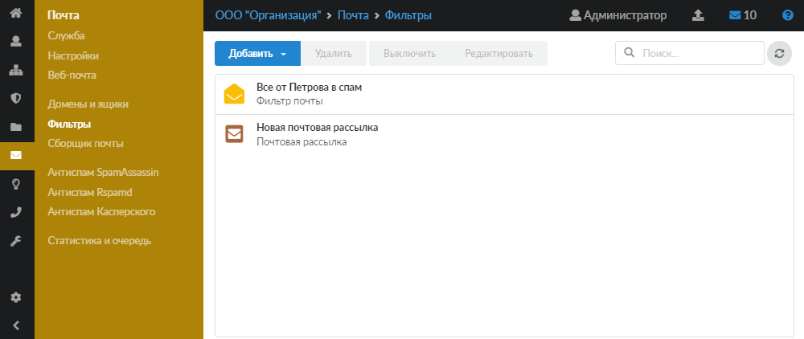Open the Настройки menu item
Image resolution: width=804 pixels, height=339 pixels.
point(73,55)
